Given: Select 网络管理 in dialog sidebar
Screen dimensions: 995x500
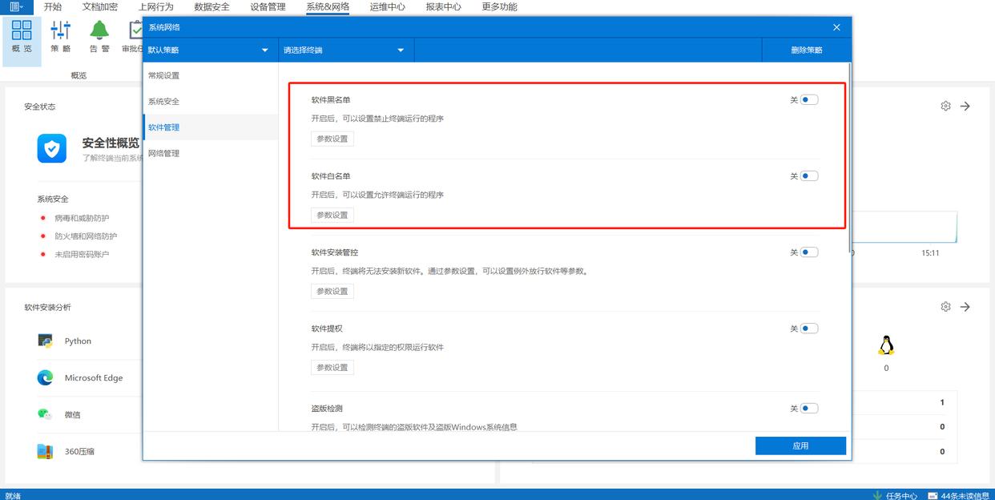Looking at the screenshot, I should (211, 153).
